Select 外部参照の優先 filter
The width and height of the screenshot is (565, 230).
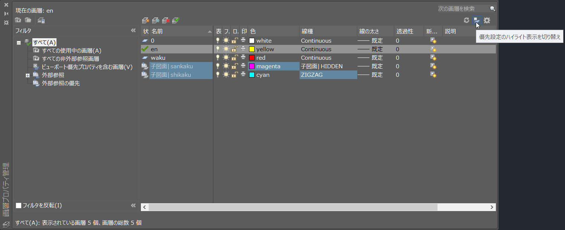[61, 83]
